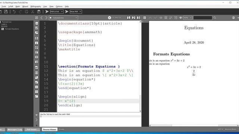Viewport: 239px width, 134px height.
Task: Paste from clipboard
Action: [x=39, y=12]
